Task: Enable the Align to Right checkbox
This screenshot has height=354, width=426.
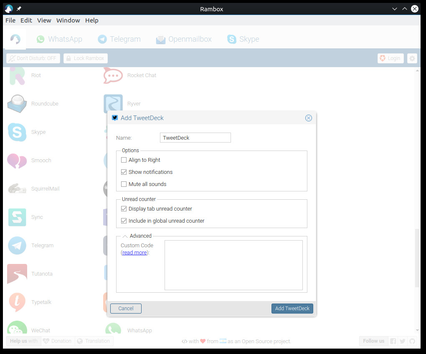Action: click(x=124, y=160)
